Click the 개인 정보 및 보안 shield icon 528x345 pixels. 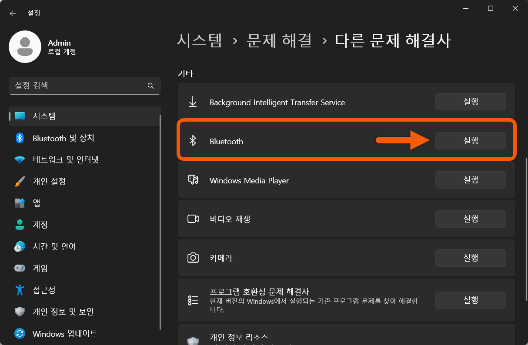[x=20, y=312]
